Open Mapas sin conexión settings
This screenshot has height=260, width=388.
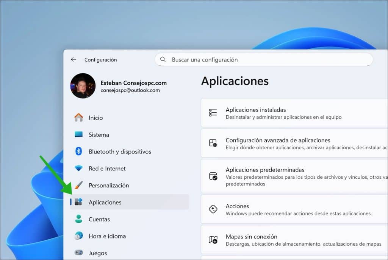pyautogui.click(x=265, y=240)
